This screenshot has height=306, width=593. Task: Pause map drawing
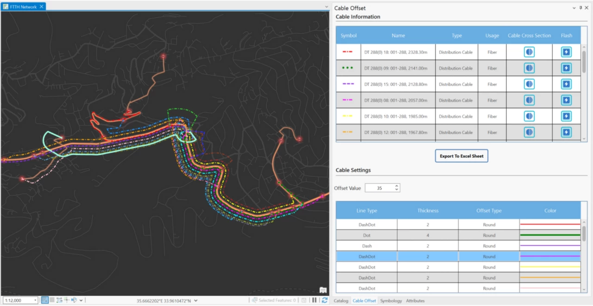pyautogui.click(x=315, y=300)
